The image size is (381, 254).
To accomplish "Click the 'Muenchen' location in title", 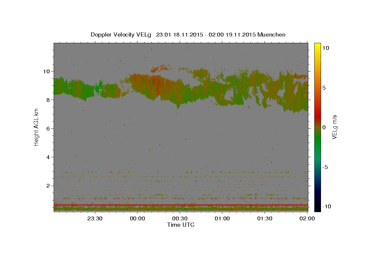I will (x=271, y=35).
